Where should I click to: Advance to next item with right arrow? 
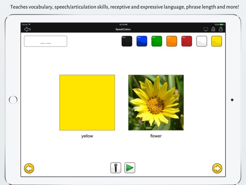pyautogui.click(x=217, y=168)
